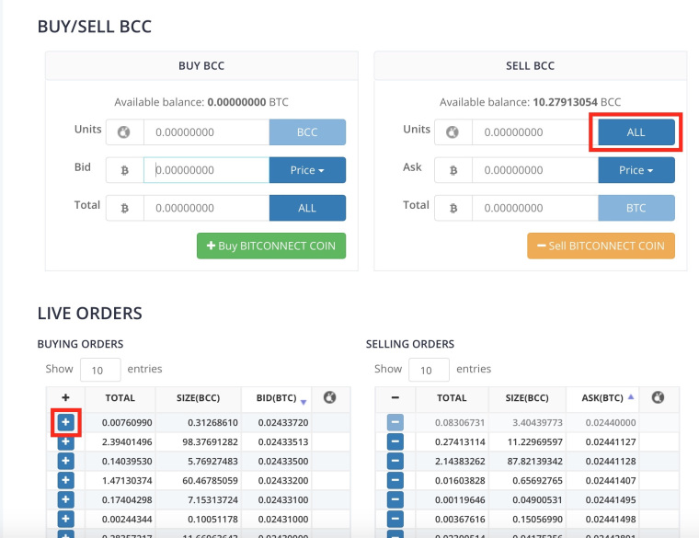Click minus header in selling orders table
699x538 pixels.
395,397
